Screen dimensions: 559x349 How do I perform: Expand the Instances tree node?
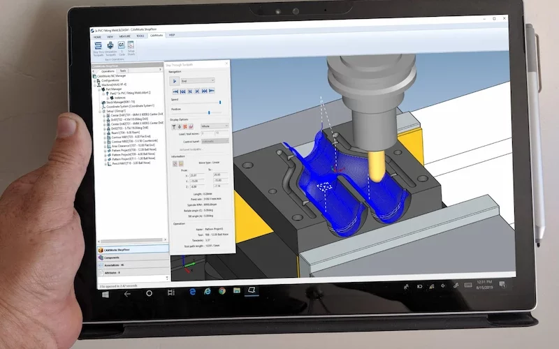pos(108,98)
